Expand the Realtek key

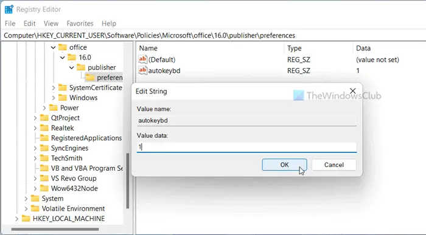(x=35, y=128)
